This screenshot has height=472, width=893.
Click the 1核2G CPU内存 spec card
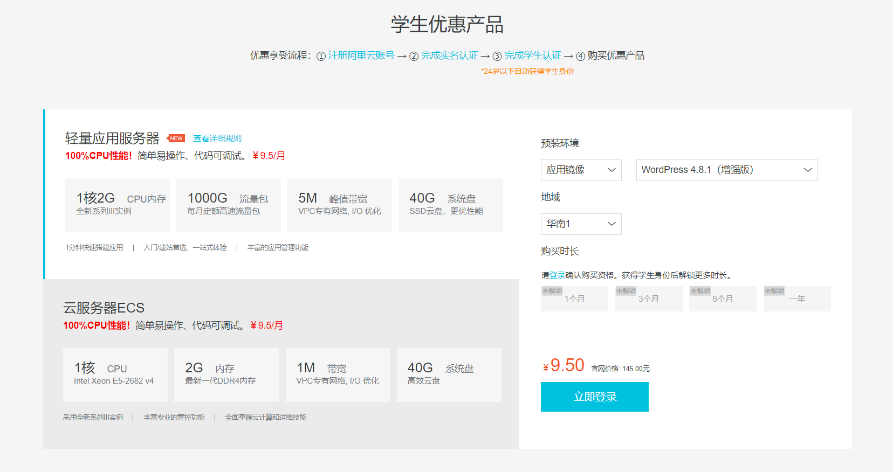pyautogui.click(x=118, y=205)
